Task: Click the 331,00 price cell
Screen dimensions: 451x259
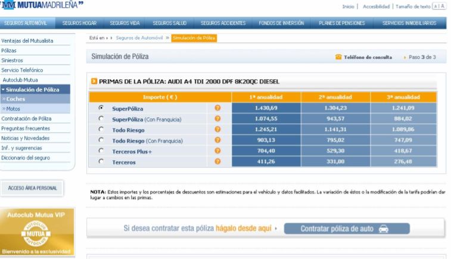Action: click(335, 161)
